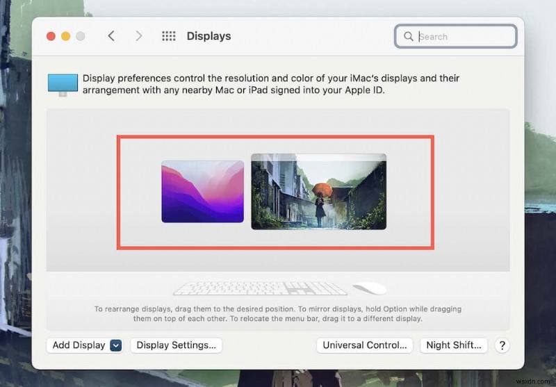Go forward with the right chevron
The width and height of the screenshot is (556, 387).
(138, 36)
